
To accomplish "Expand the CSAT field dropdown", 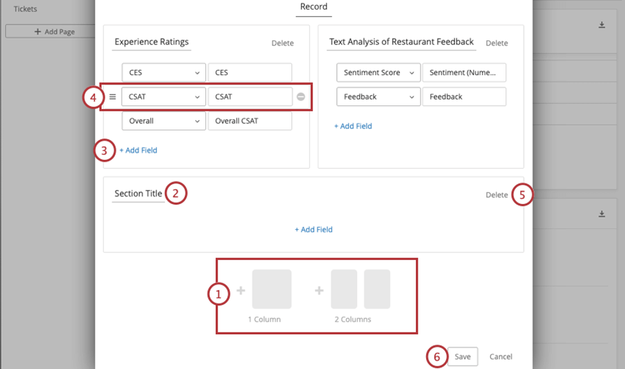I will coord(164,97).
